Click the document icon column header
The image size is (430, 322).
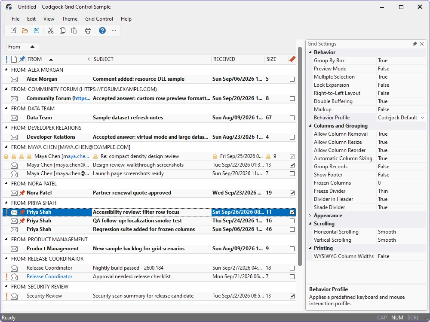pyautogui.click(x=14, y=59)
